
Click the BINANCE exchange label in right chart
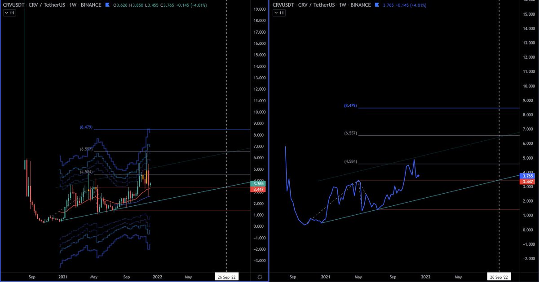[x=360, y=5]
